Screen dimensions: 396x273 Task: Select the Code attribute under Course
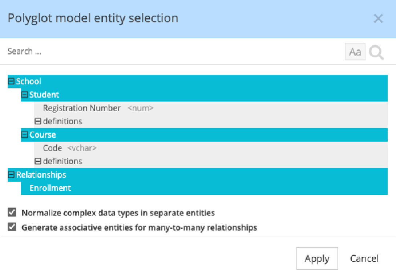(52, 148)
